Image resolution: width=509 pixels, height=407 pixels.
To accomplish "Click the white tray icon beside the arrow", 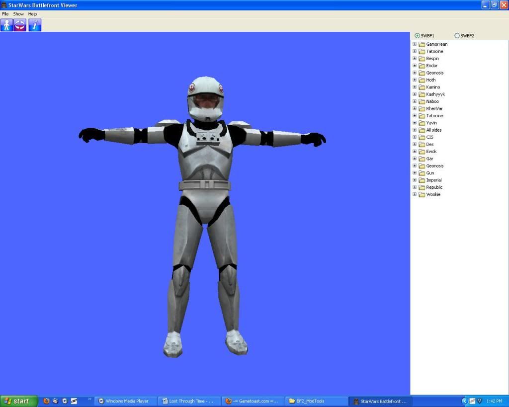I will (x=472, y=401).
